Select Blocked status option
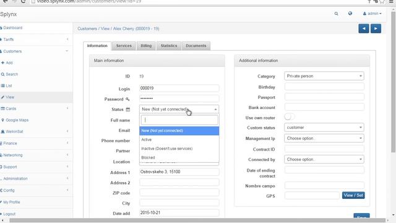Viewport: 396px width, 223px height. (179, 157)
